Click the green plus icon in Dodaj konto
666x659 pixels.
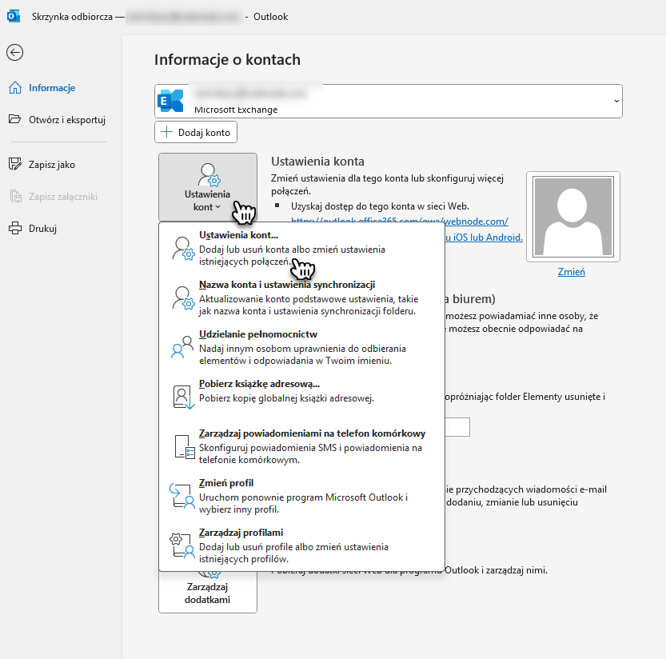click(167, 132)
